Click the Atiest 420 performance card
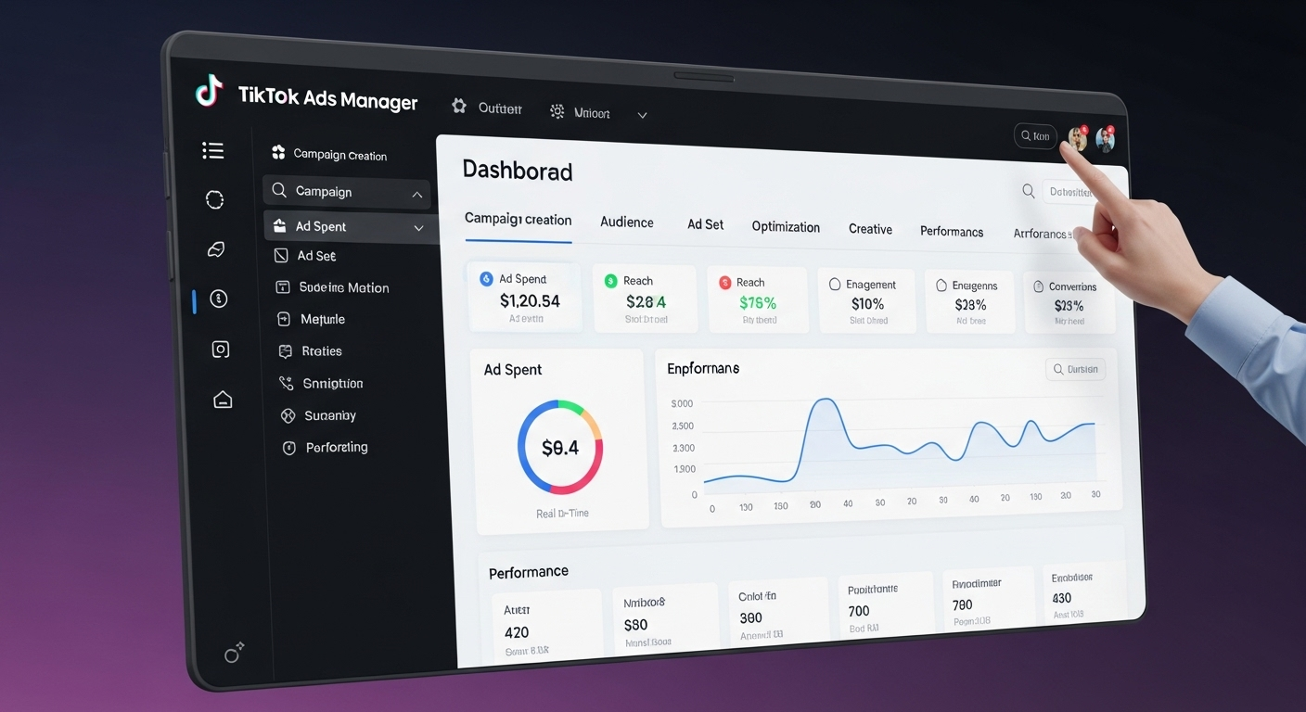Image resolution: width=1306 pixels, height=712 pixels. click(x=547, y=624)
